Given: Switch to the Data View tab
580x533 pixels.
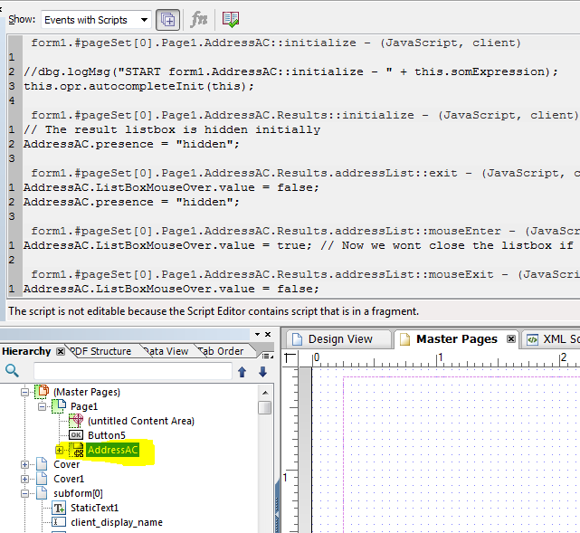Looking at the screenshot, I should point(166,351).
